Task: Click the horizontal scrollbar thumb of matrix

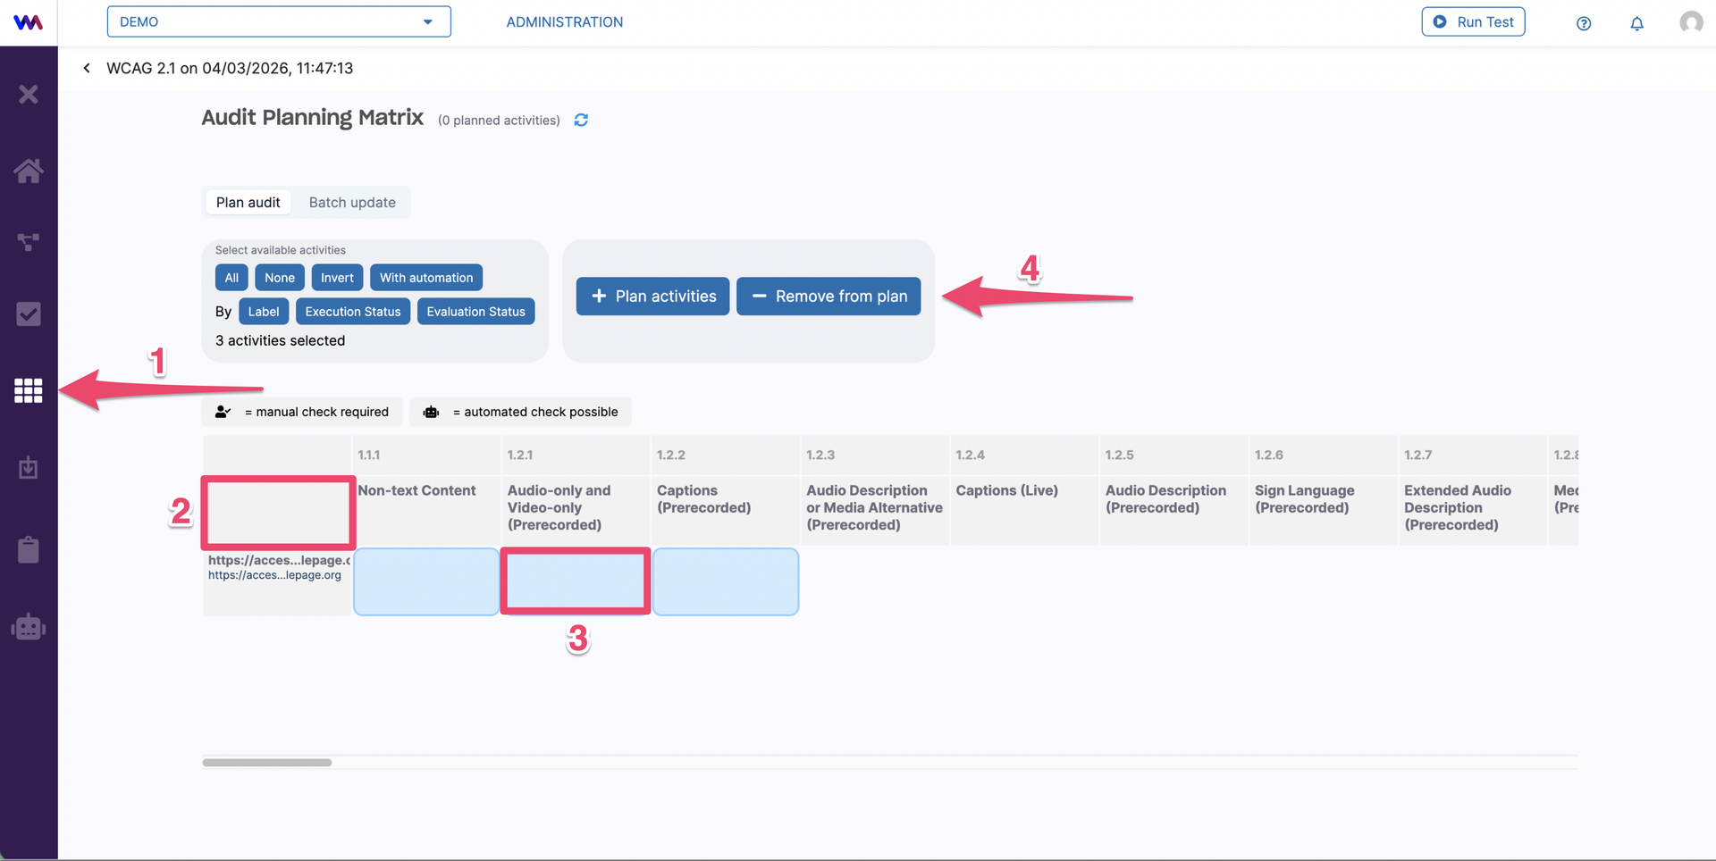Action: pos(267,763)
